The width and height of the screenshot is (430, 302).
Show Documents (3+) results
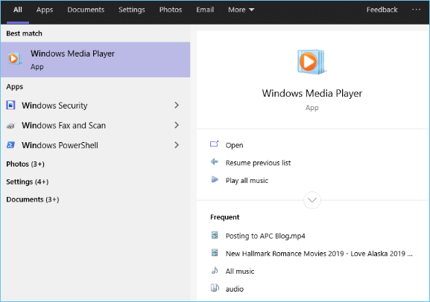[x=32, y=199]
